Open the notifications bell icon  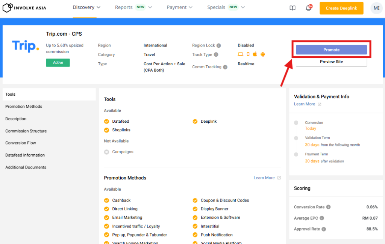click(309, 8)
